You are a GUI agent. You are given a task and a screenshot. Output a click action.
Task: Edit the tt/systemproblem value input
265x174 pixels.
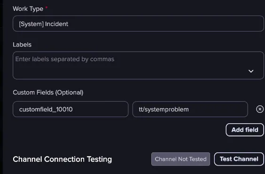190,109
